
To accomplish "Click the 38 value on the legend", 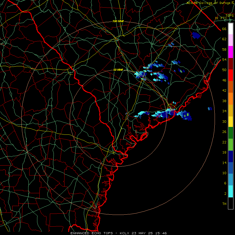I will [224, 101].
